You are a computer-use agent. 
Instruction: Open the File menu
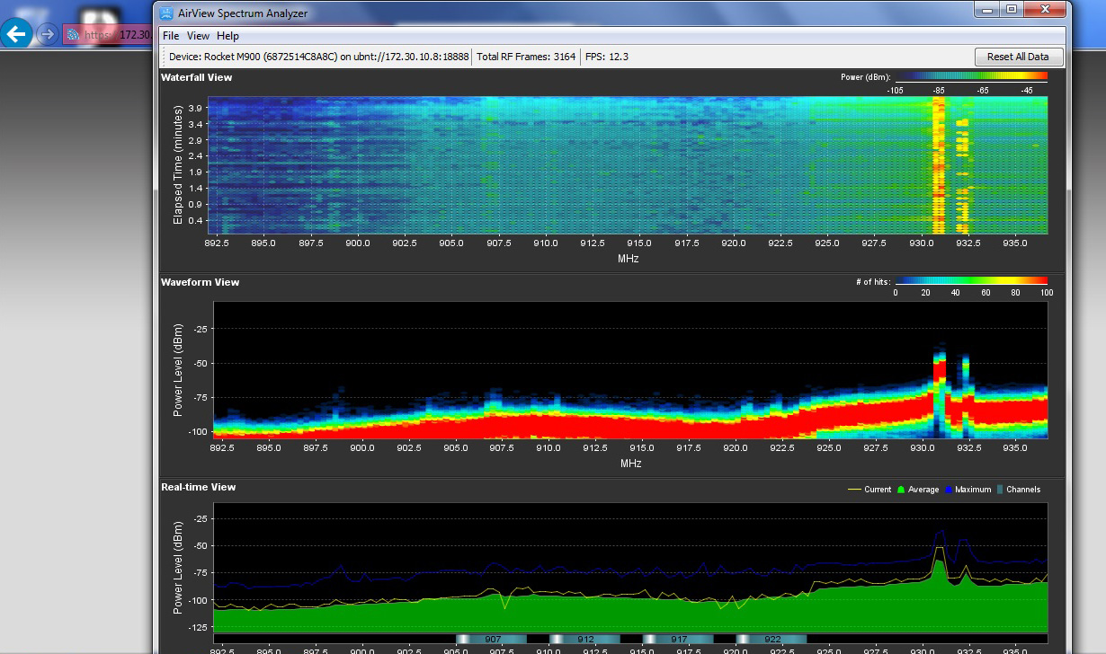(170, 36)
